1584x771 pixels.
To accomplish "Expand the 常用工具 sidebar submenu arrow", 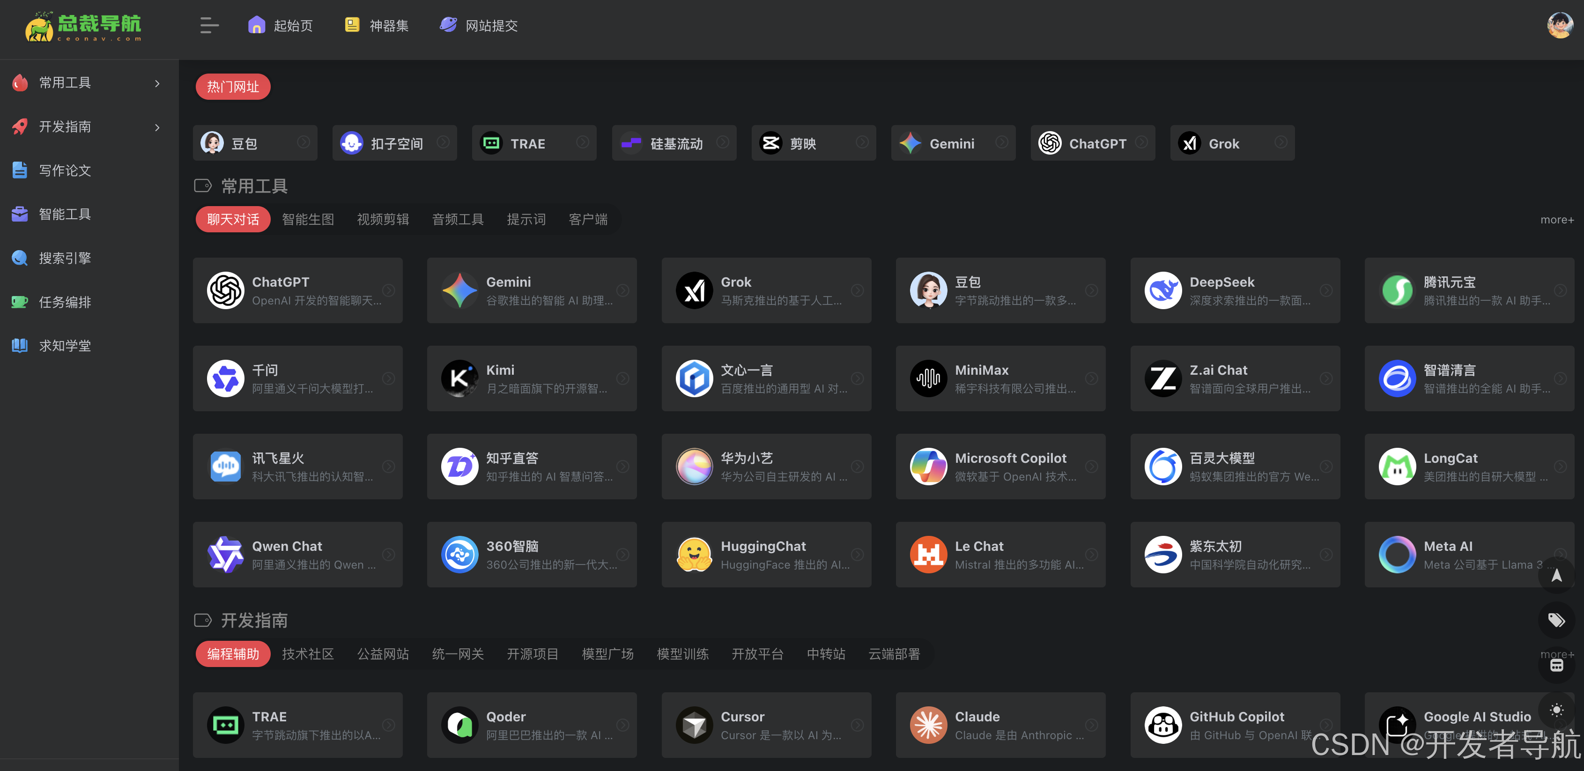I will (x=157, y=83).
